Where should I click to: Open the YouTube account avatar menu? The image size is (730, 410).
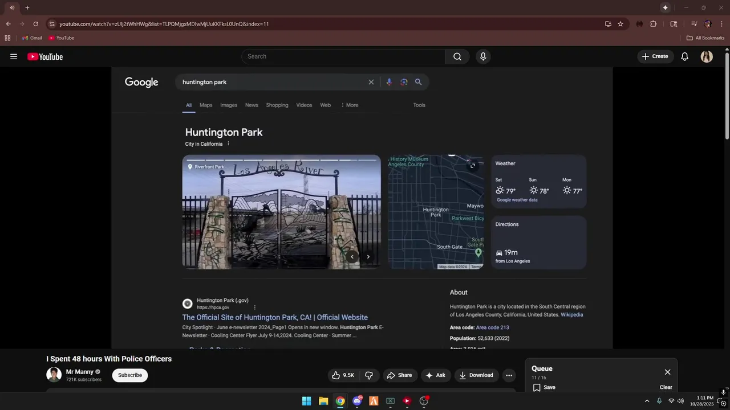(x=707, y=56)
